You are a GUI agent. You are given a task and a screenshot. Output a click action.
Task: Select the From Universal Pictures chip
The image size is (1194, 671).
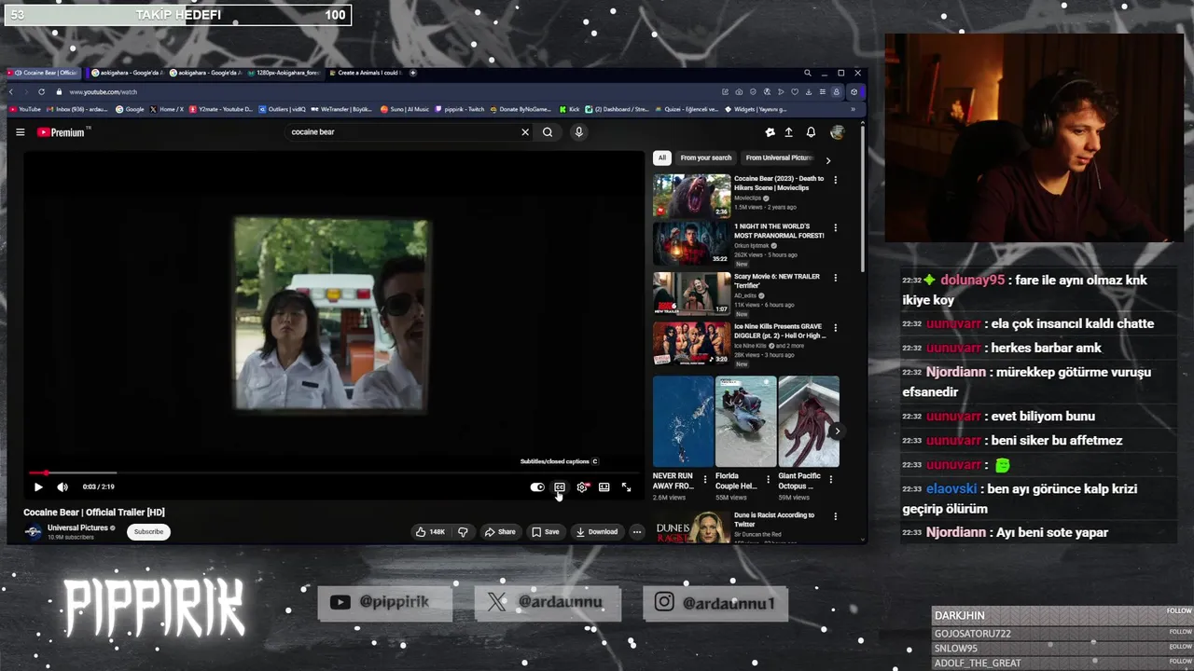pos(778,157)
